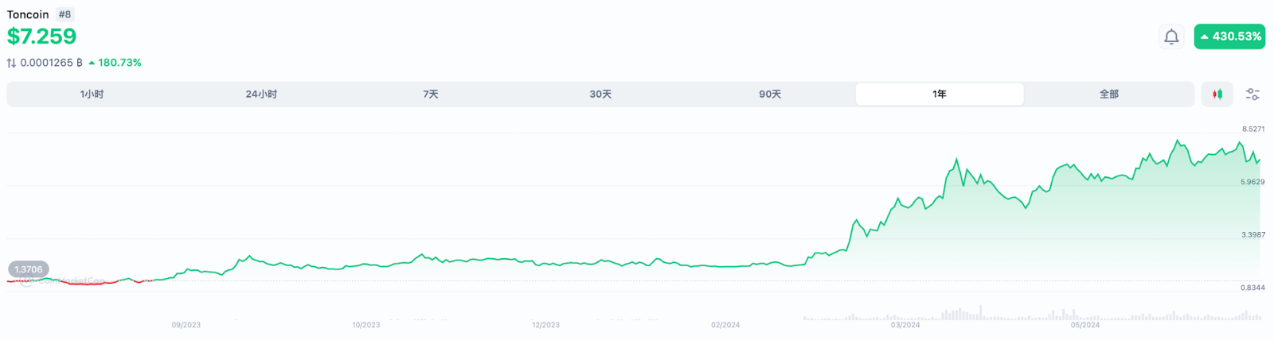Click the 3.3987 y-axis label

coord(1253,235)
